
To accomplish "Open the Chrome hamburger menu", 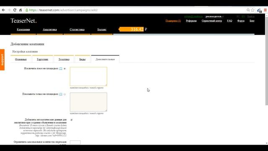I will [x=265, y=10].
